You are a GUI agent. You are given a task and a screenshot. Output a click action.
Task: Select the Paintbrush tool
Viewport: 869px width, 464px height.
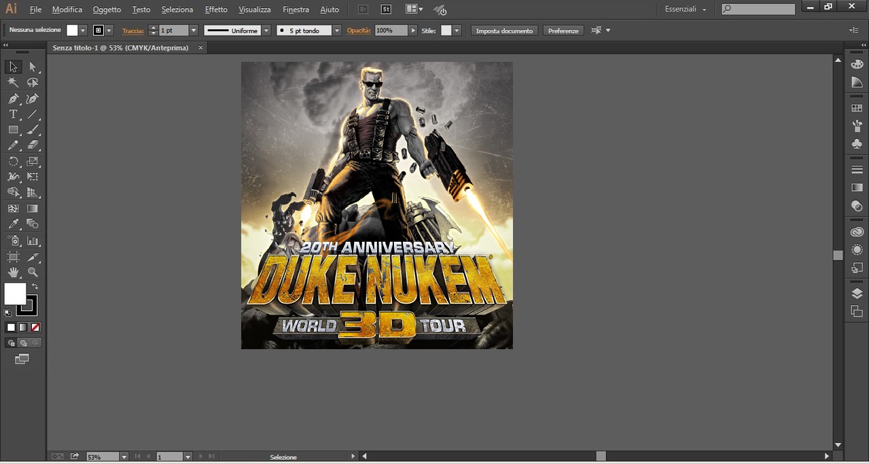click(33, 130)
